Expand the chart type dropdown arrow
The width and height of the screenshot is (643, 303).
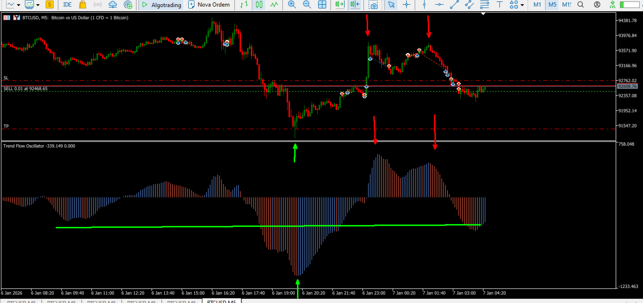point(18,5)
